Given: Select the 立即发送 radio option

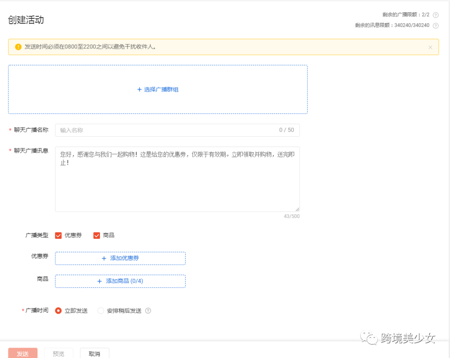Looking at the screenshot, I should click(x=58, y=310).
